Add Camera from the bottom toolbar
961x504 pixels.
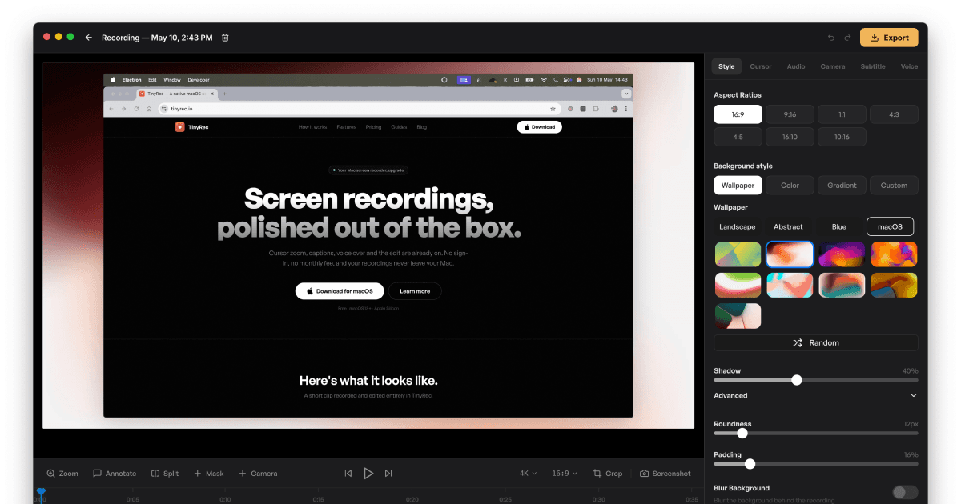click(x=258, y=474)
